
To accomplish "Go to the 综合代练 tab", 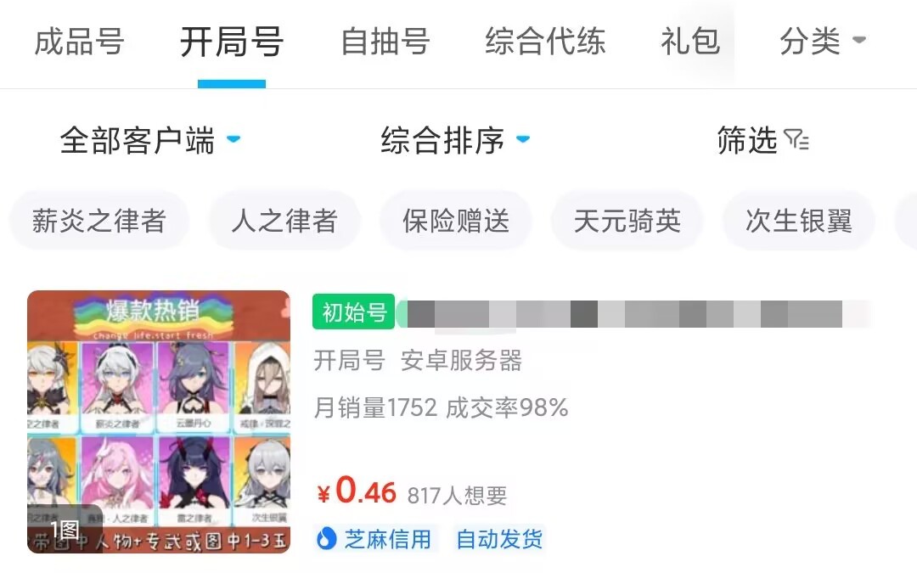I will (545, 42).
